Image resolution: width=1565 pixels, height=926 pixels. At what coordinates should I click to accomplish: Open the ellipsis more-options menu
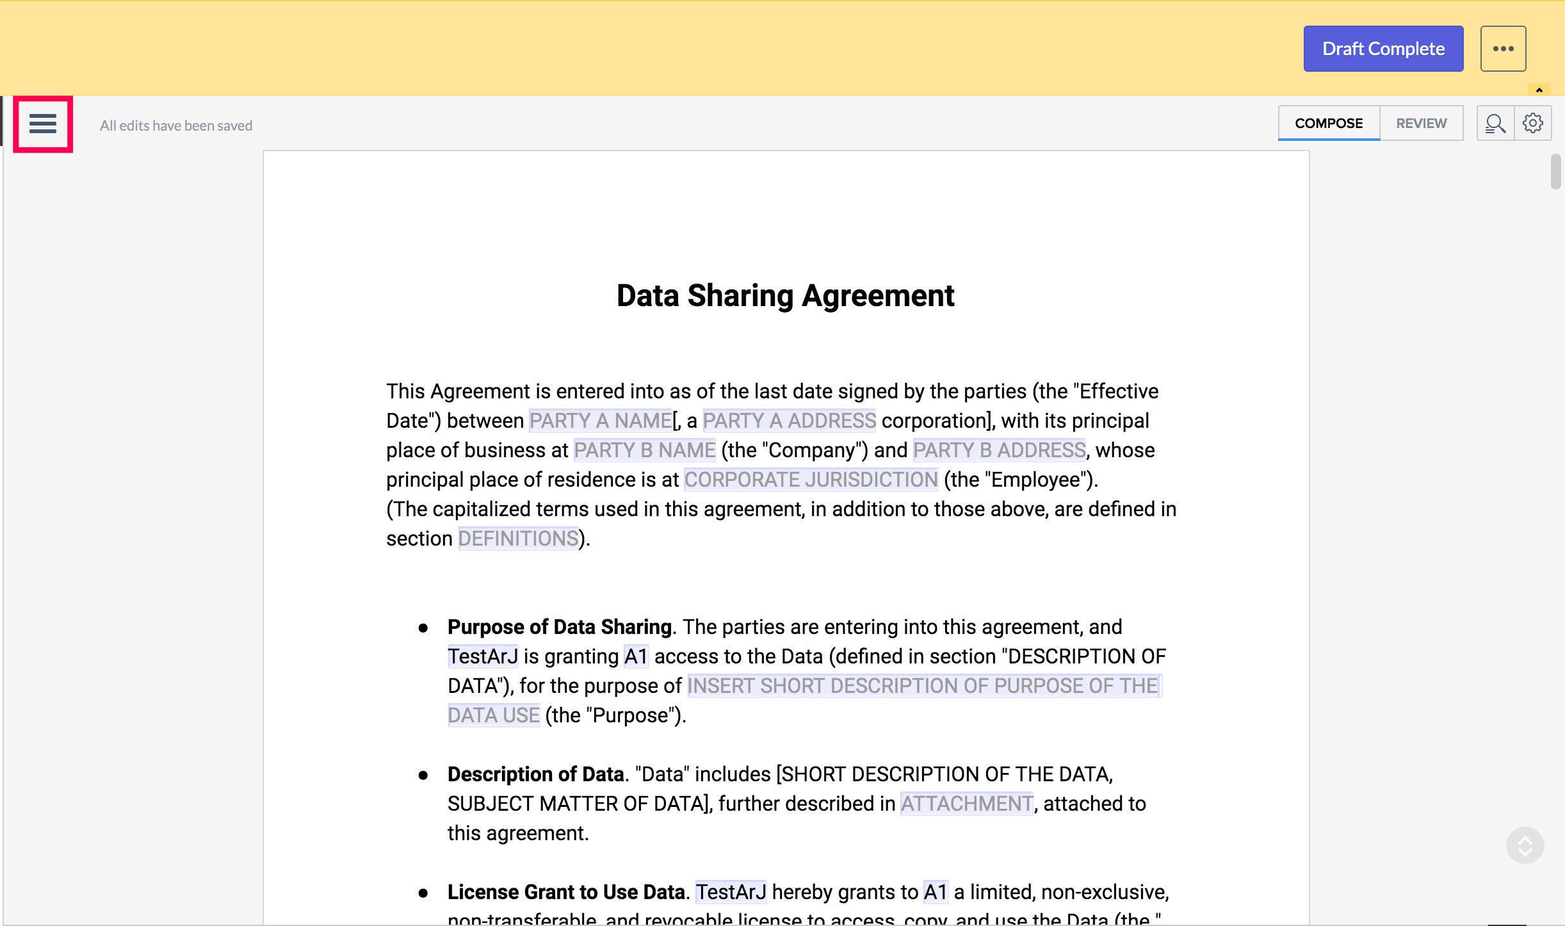tap(1502, 47)
